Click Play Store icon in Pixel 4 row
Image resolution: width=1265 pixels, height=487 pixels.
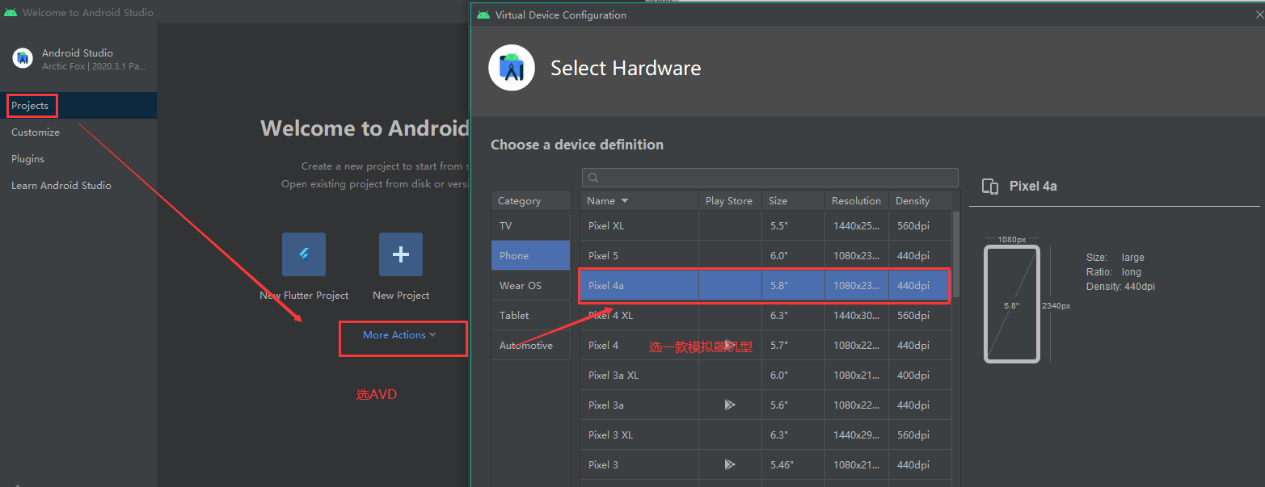point(730,345)
